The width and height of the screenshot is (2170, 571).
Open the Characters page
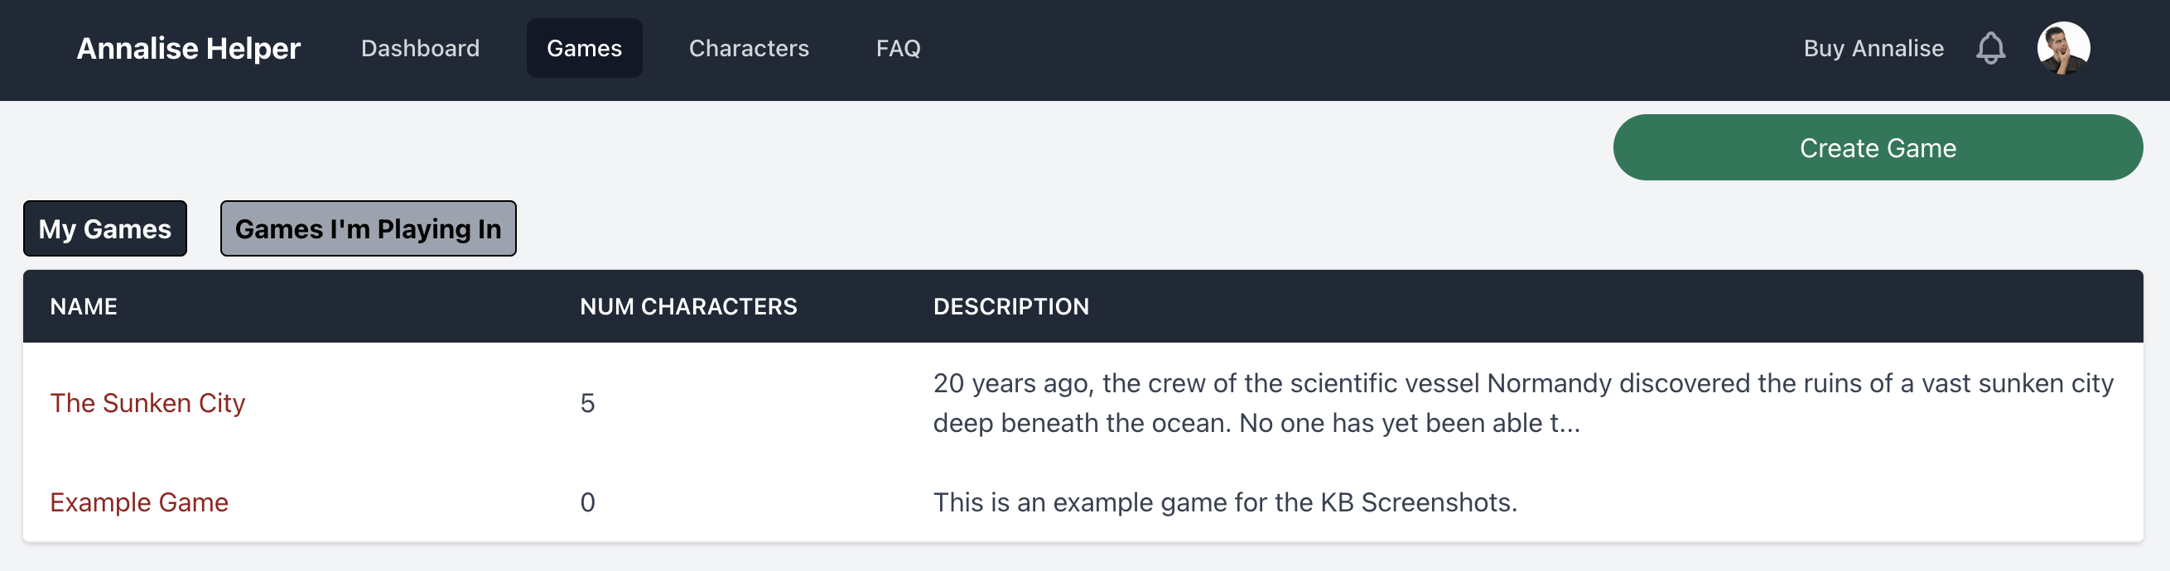(748, 48)
